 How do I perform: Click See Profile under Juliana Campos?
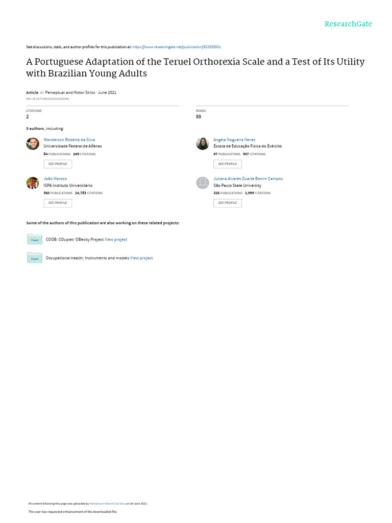pos(228,203)
